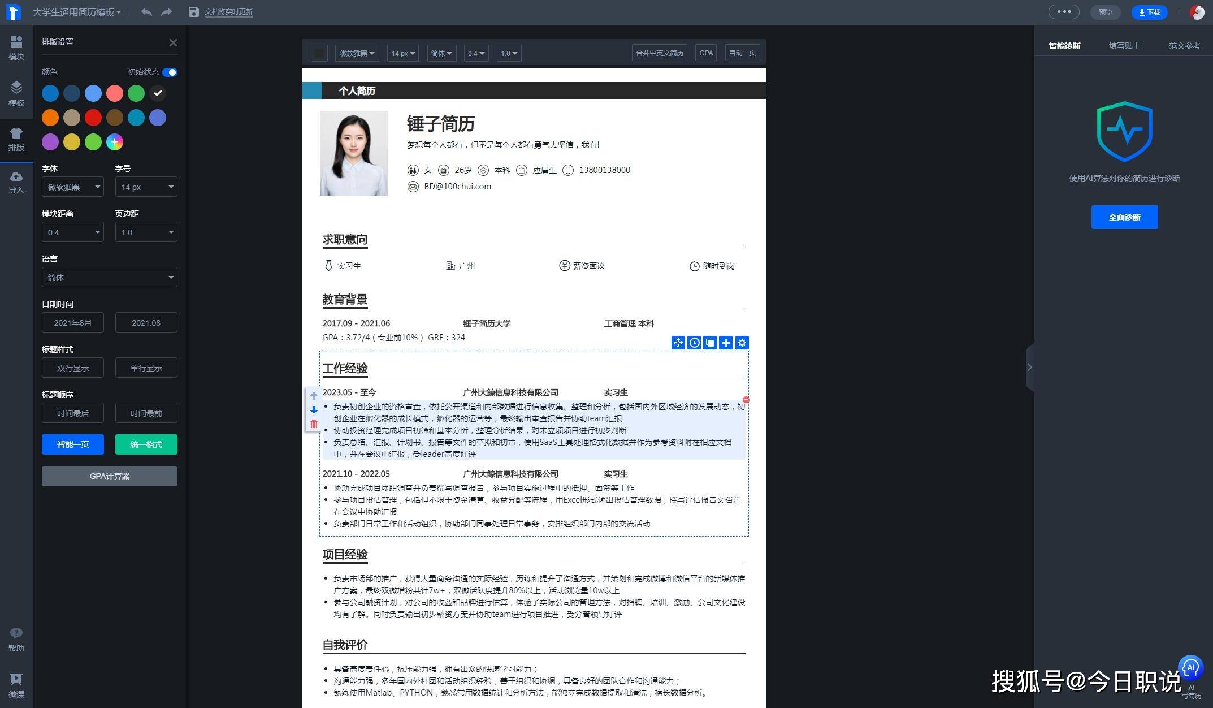Click the move module icon on 工作经验 block
The image size is (1213, 708).
(678, 342)
